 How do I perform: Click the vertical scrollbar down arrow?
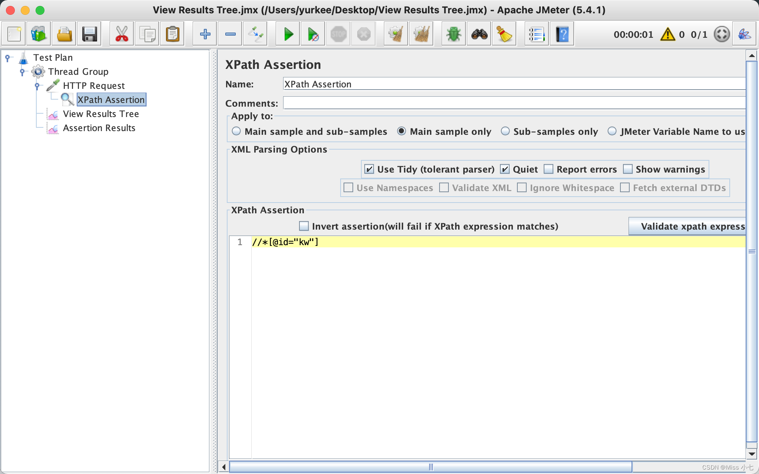pos(752,454)
